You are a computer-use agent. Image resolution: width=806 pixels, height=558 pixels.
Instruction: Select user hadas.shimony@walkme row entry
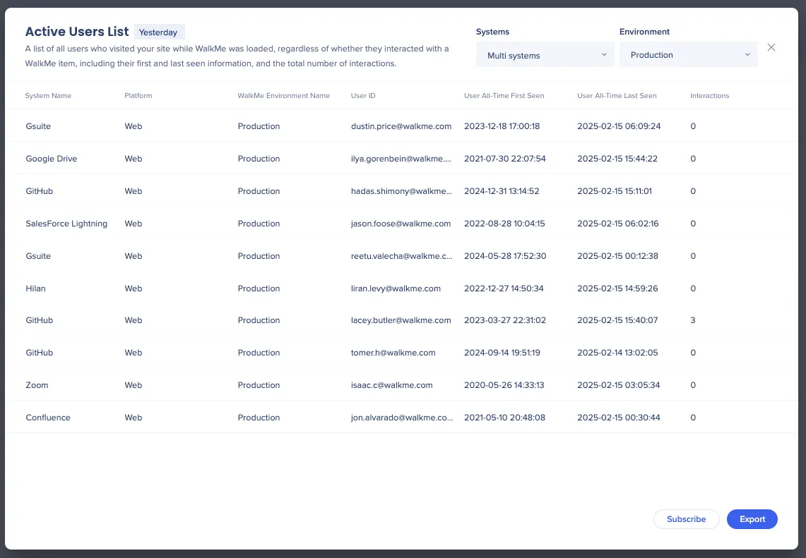pos(401,191)
